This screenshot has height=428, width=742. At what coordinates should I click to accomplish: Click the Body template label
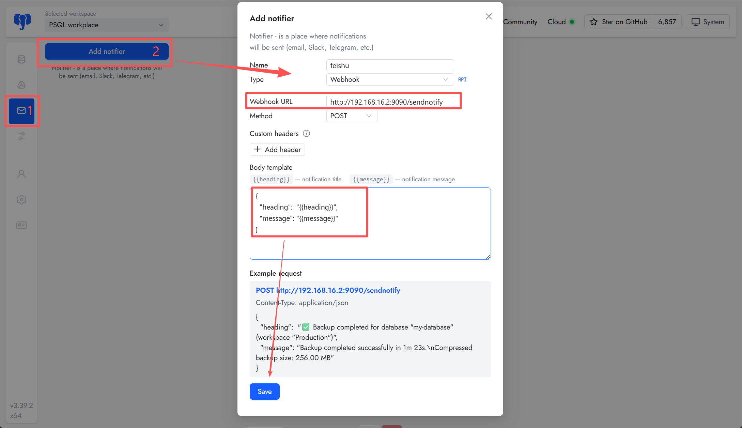click(x=271, y=167)
